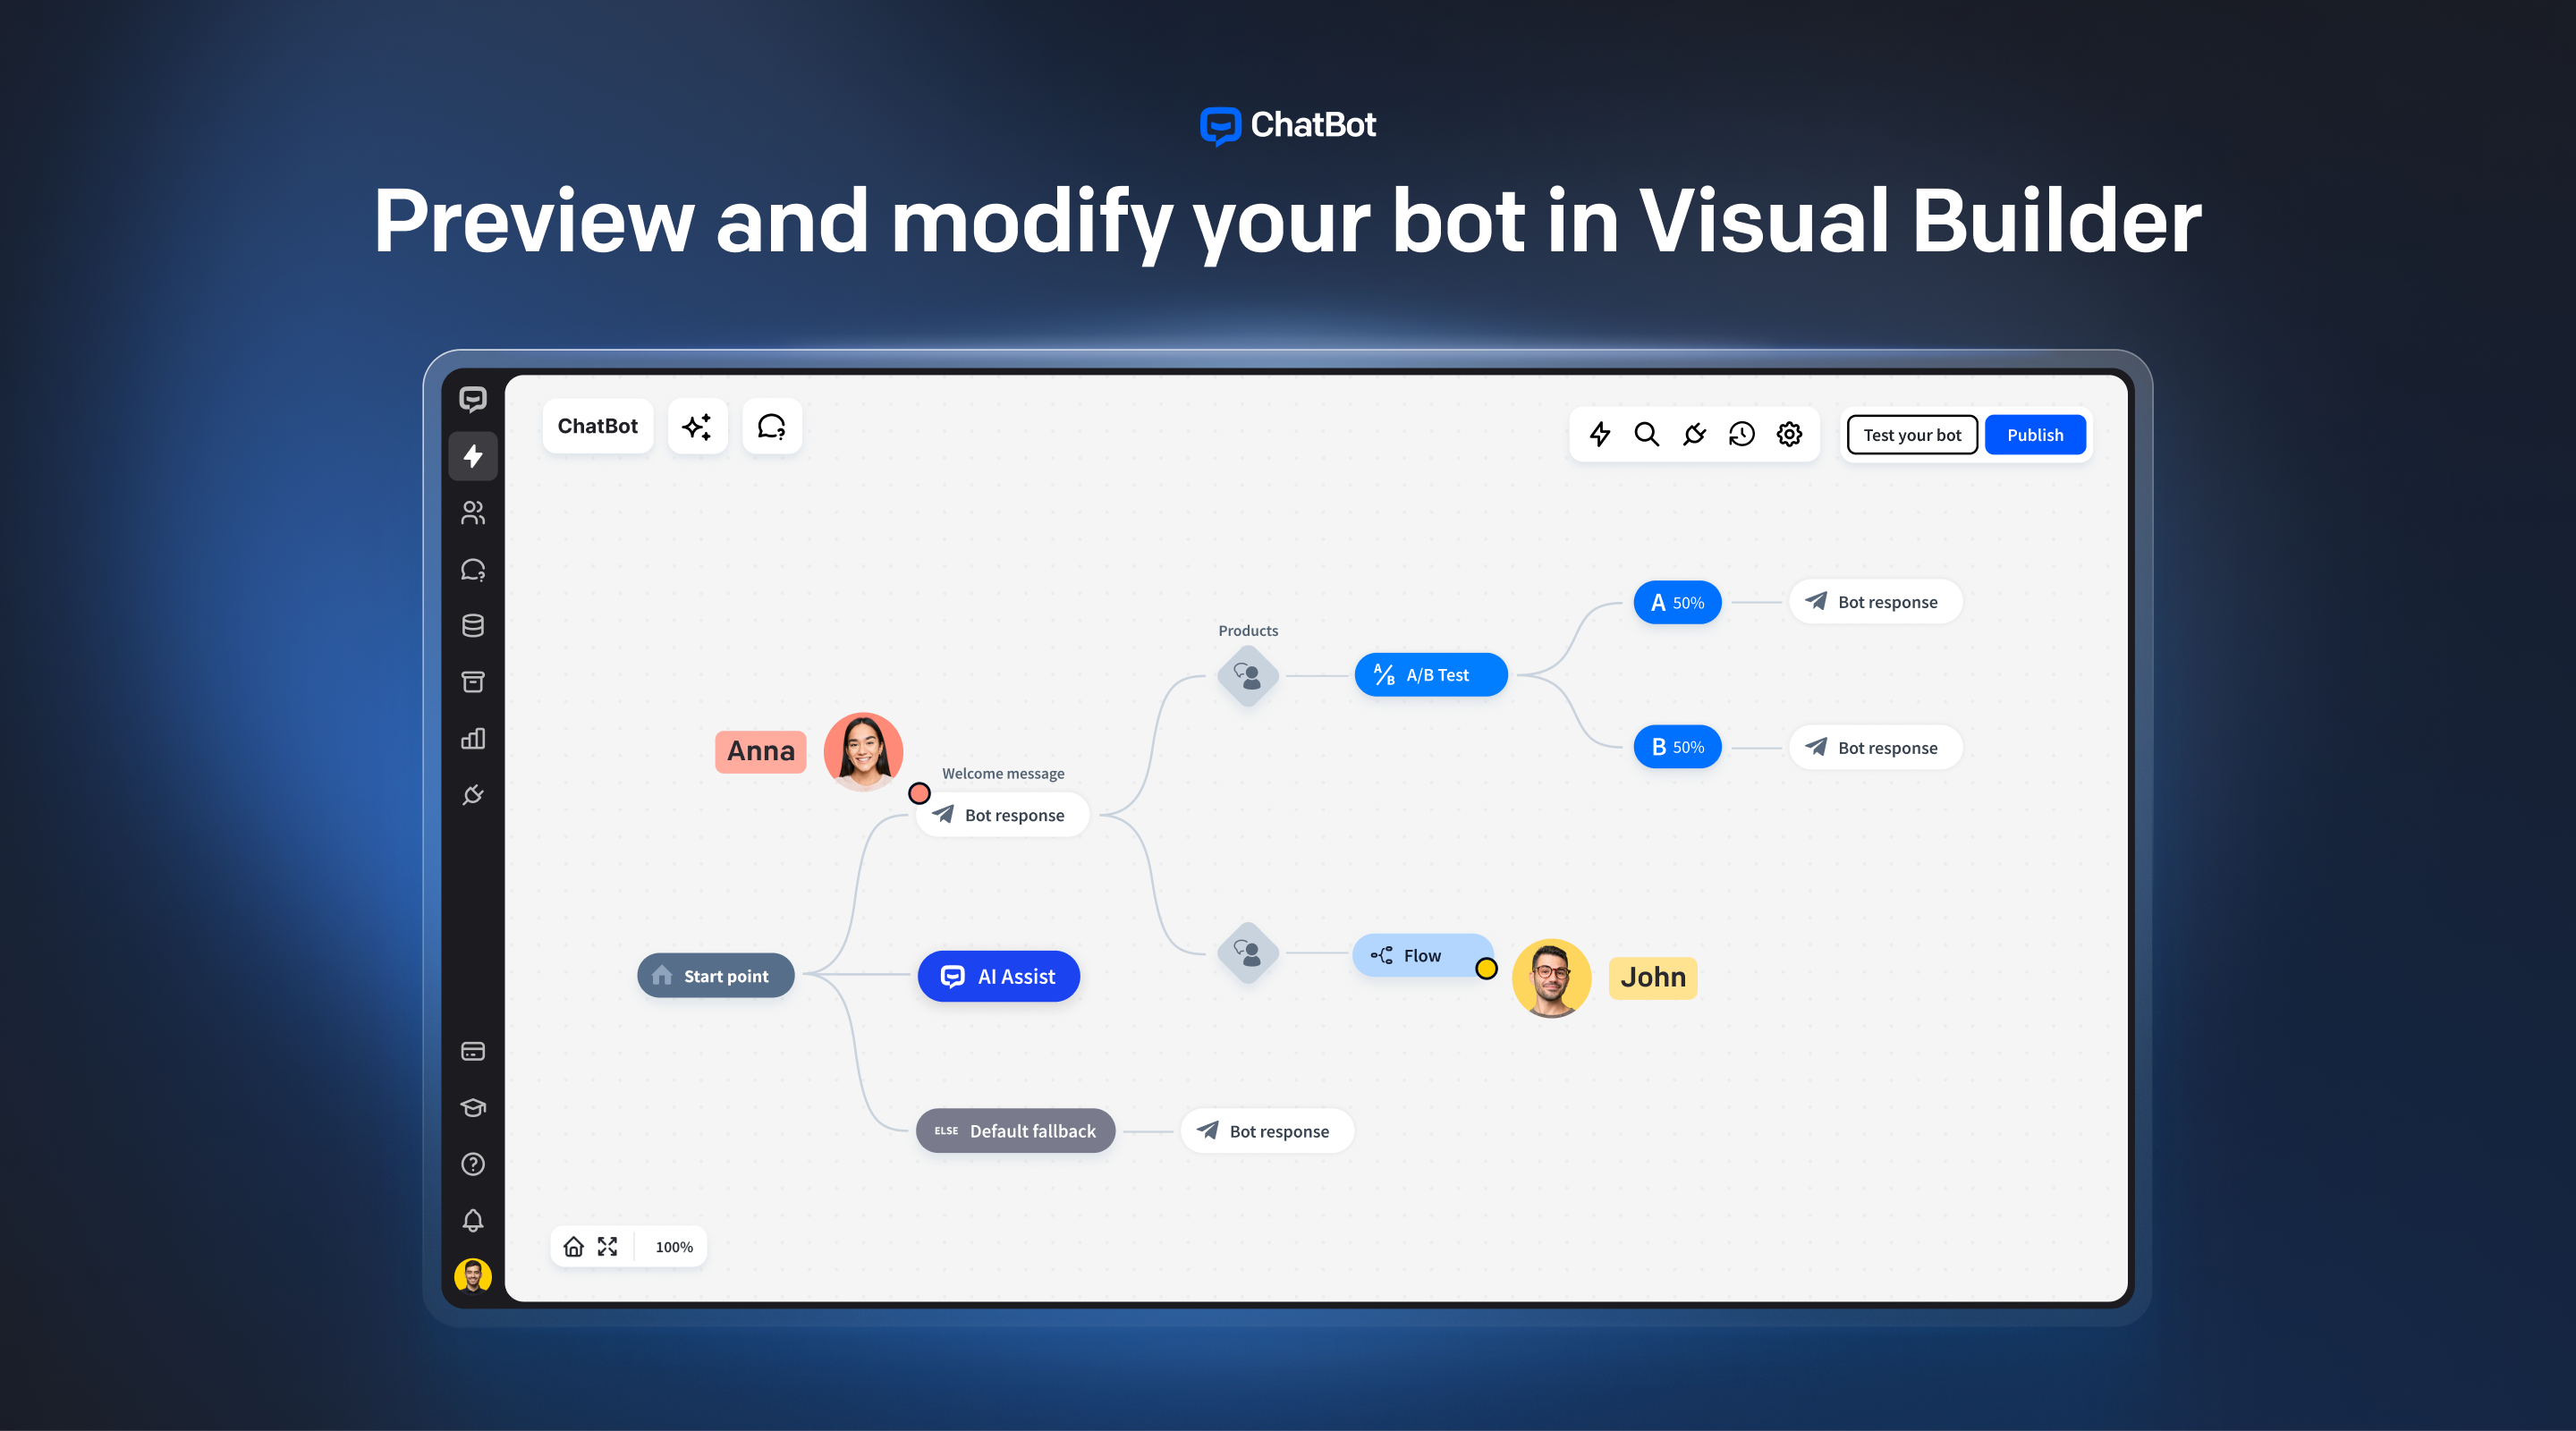Select the lightning bolt icon in the sidebar
The image size is (2576, 1431).
[473, 456]
